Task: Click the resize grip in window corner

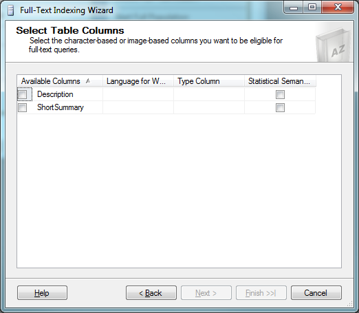Action: tap(350, 304)
